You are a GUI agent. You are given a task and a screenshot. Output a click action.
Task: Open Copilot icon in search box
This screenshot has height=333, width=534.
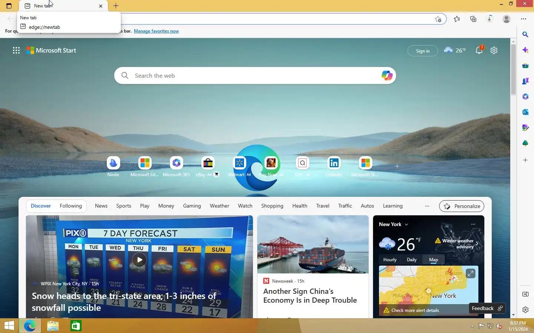pos(387,75)
